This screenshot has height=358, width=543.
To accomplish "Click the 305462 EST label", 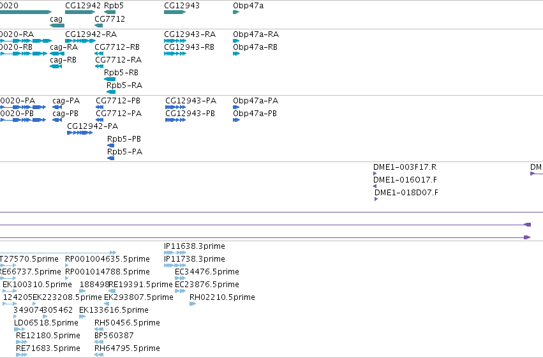I will coord(58,310).
